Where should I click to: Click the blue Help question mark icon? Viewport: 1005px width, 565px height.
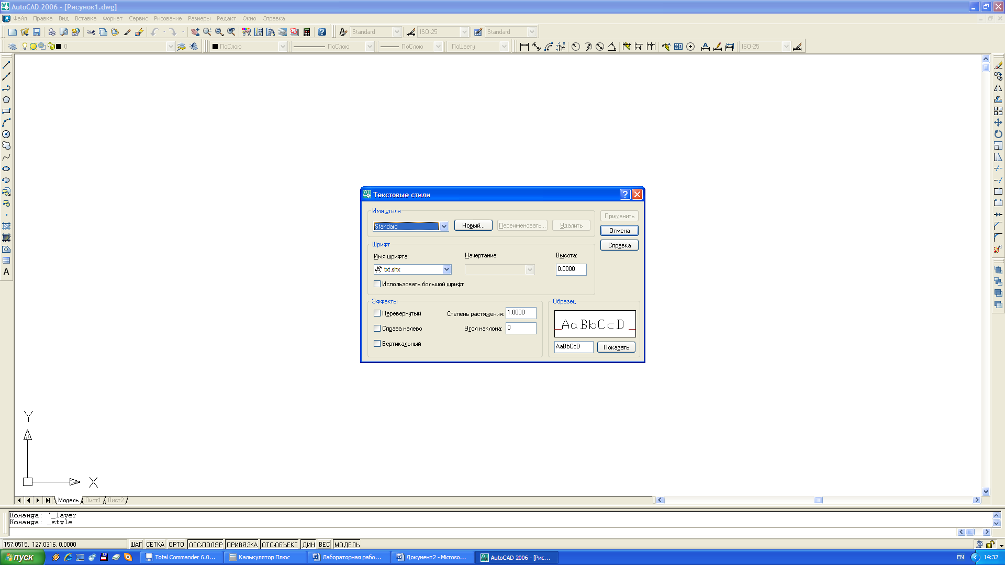click(322, 32)
